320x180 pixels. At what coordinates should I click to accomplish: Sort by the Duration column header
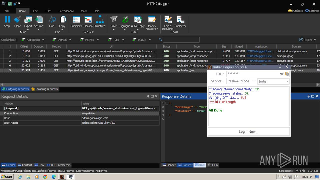point(39,46)
